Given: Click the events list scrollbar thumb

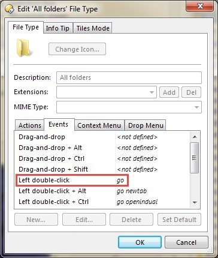Looking at the screenshot, I should (195, 158).
